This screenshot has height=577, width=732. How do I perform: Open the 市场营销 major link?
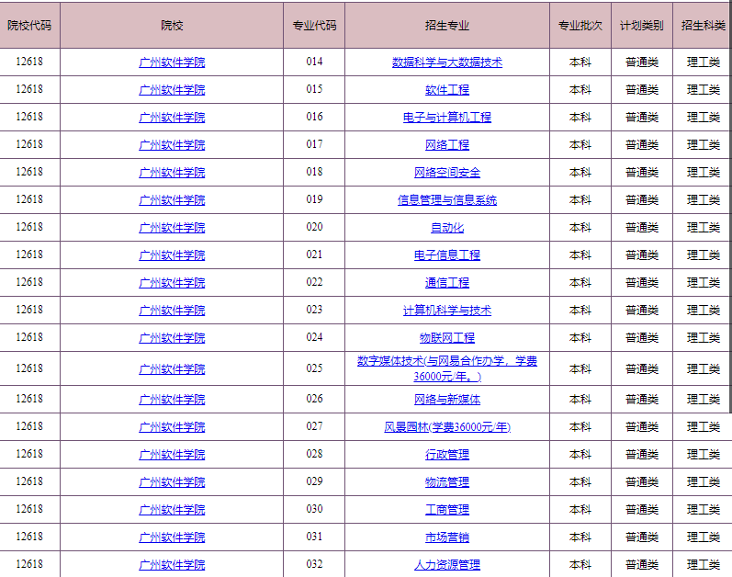(x=446, y=537)
